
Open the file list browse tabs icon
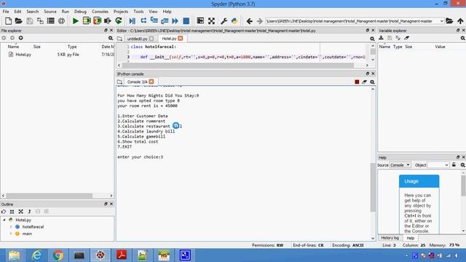click(51, 21)
